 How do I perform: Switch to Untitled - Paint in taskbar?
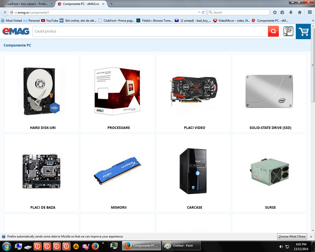[180, 245]
